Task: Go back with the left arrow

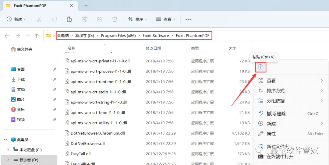Action: click(7, 36)
